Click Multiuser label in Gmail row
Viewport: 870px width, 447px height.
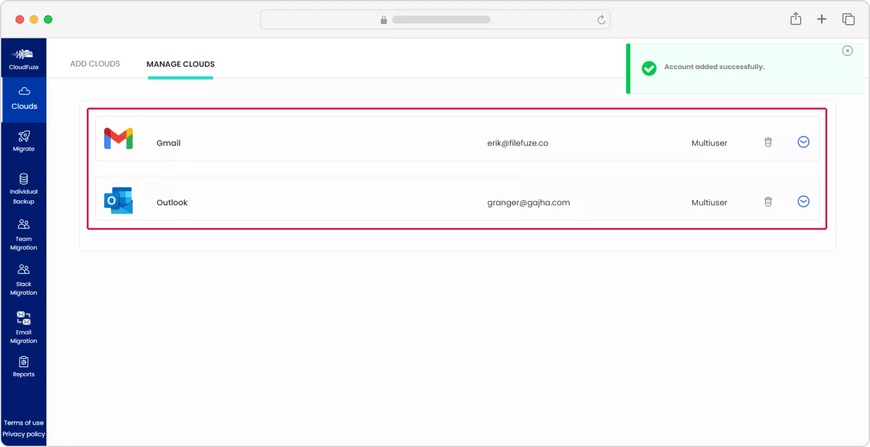pos(709,143)
